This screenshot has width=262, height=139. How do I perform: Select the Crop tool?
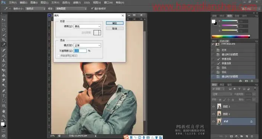point(3,40)
